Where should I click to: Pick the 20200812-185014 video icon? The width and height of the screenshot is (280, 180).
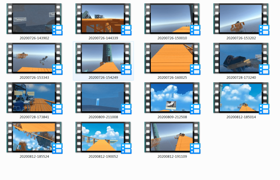tap(241, 98)
